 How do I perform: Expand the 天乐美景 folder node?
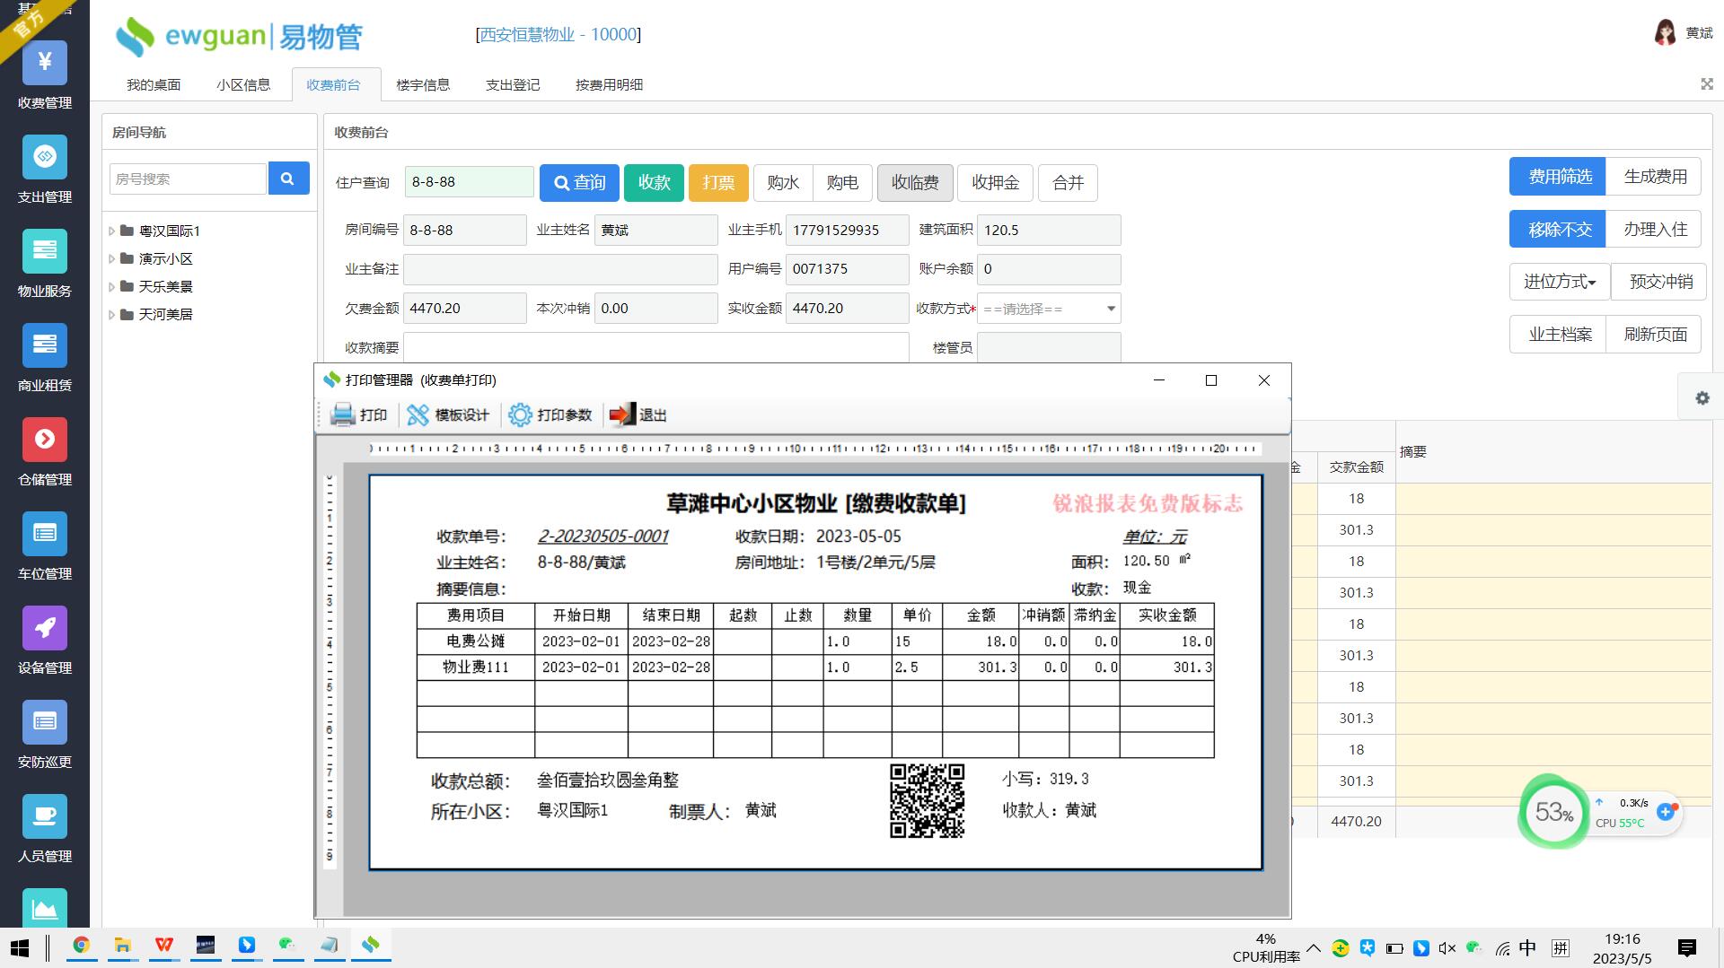click(112, 287)
